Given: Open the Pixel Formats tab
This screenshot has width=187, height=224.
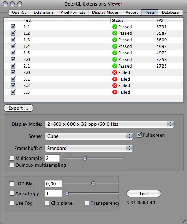Looking at the screenshot, I should (x=73, y=12).
